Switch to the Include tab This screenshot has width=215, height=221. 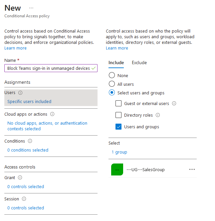click(x=116, y=62)
